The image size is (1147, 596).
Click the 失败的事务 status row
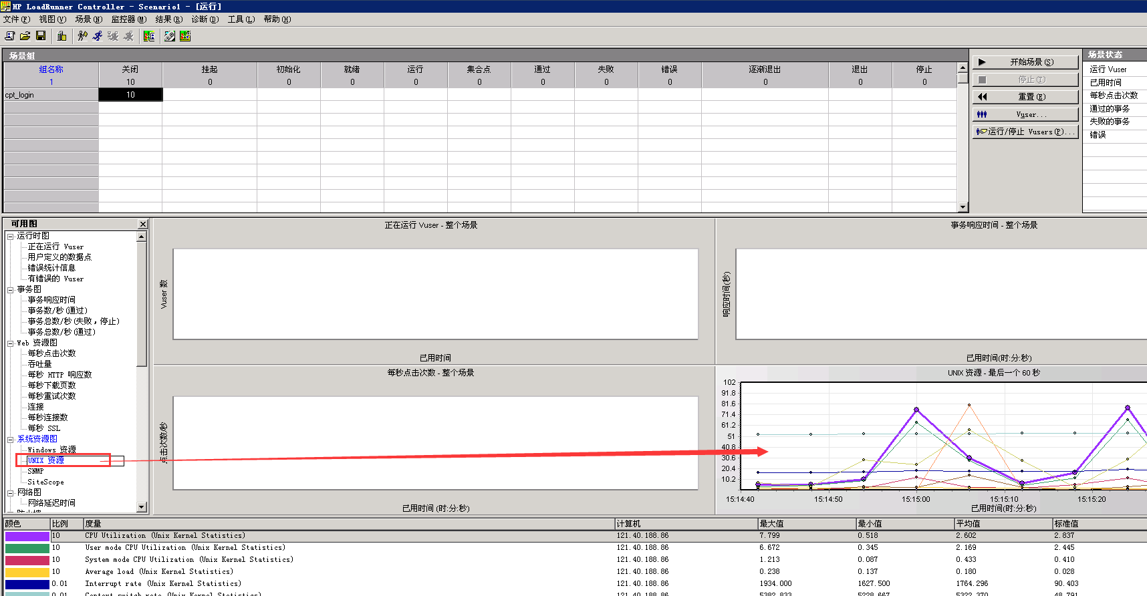1115,122
